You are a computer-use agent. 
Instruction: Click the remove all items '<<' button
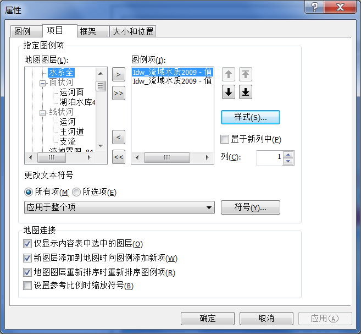[x=119, y=157]
